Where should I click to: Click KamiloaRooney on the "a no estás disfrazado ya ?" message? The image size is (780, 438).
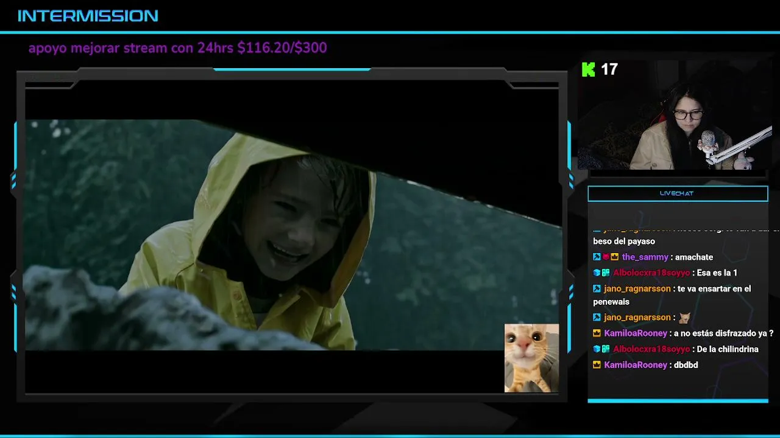(636, 333)
